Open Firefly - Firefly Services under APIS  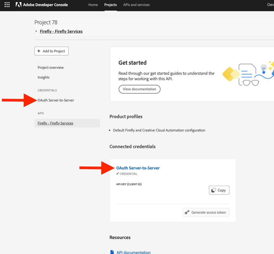[55, 123]
